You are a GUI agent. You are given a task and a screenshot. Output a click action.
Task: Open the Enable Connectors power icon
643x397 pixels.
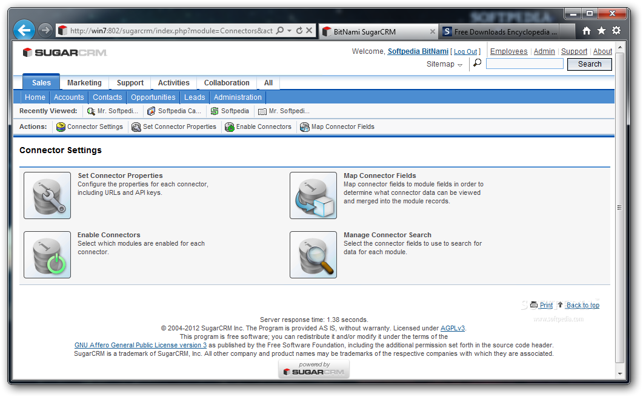pyautogui.click(x=47, y=255)
